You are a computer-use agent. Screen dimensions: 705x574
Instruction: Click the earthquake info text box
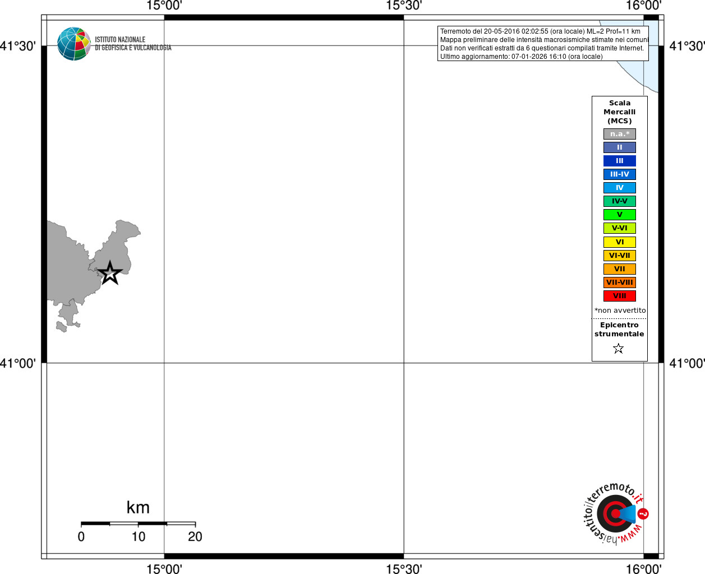tap(543, 44)
